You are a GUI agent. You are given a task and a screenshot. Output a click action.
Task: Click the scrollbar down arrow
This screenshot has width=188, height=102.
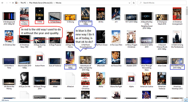point(187,97)
